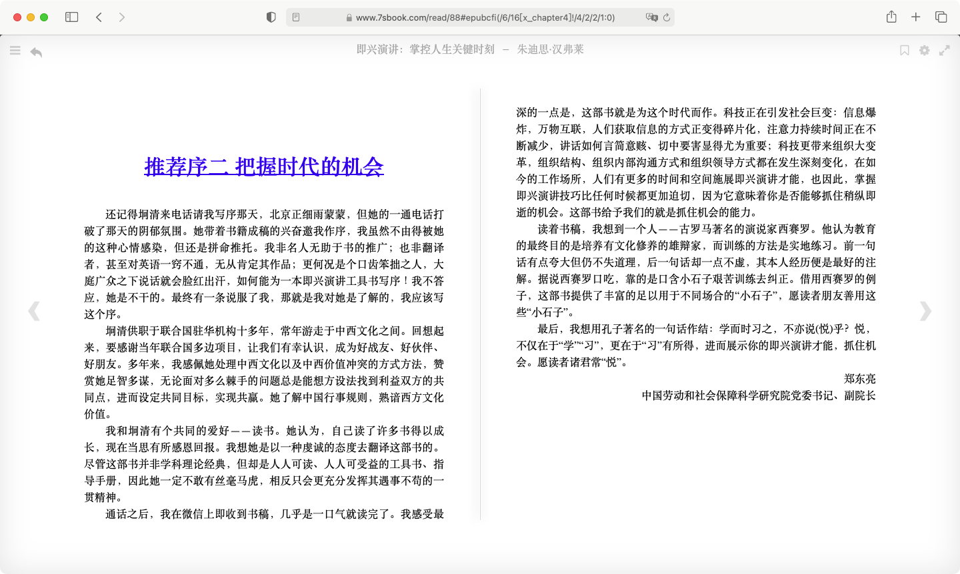
Task: Click the paragraph starting 读着书稿，我想到一个人
Action: pyautogui.click(x=696, y=270)
